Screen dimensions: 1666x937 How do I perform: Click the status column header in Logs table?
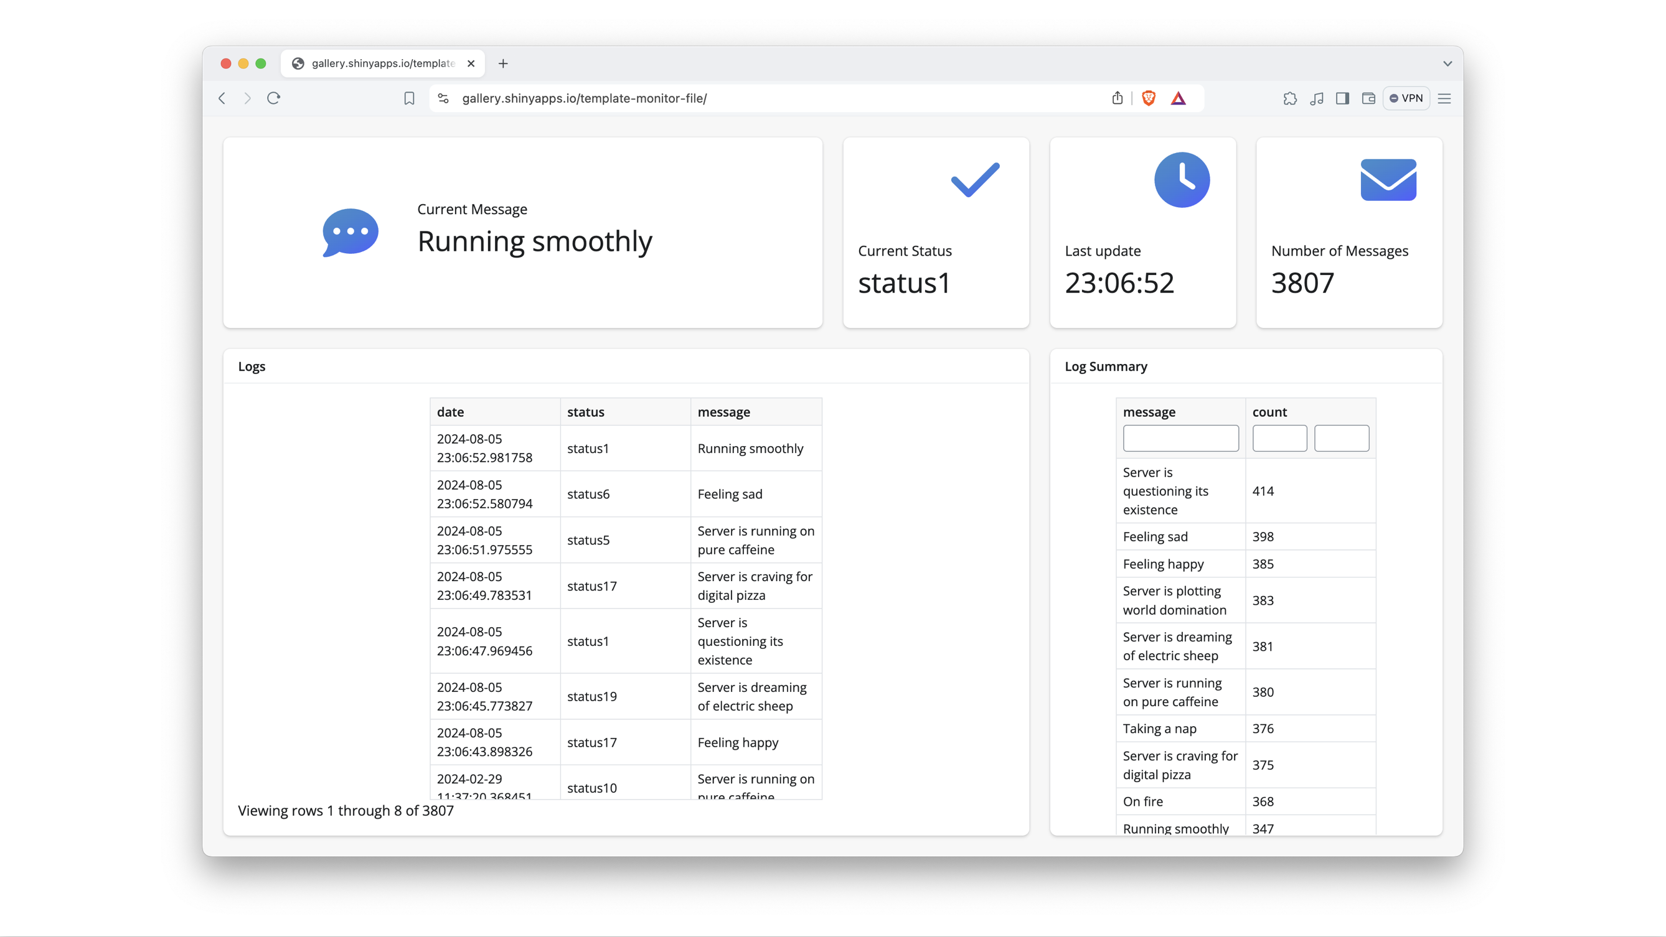tap(585, 412)
